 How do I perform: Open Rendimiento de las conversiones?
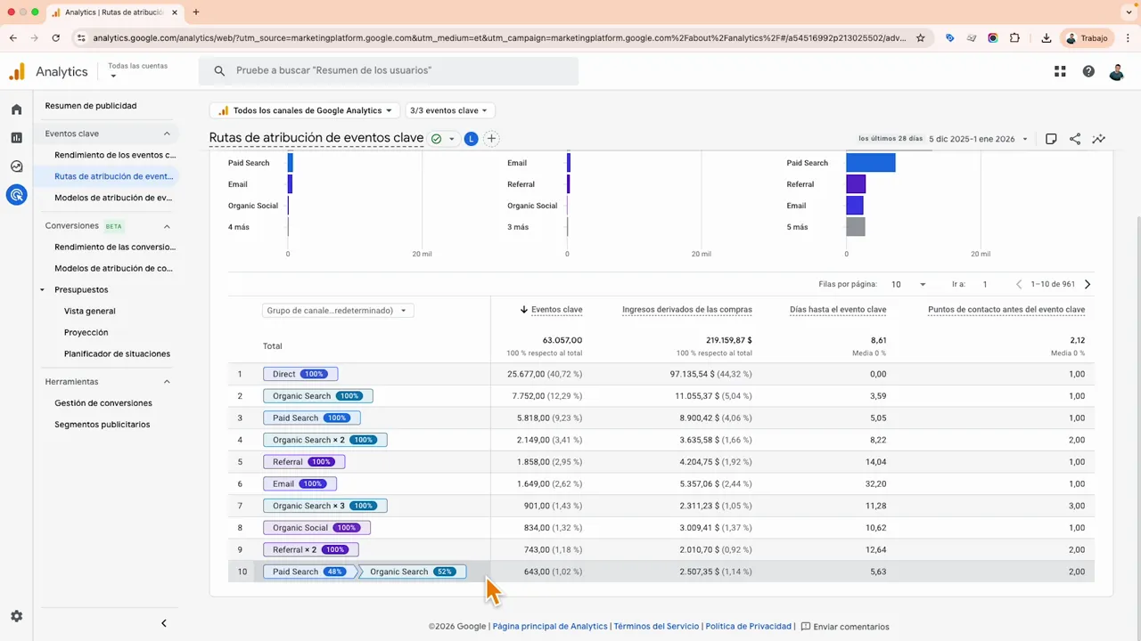(x=115, y=247)
